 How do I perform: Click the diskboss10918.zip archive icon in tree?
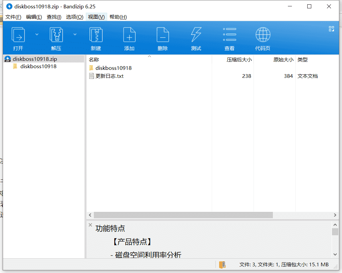point(8,59)
